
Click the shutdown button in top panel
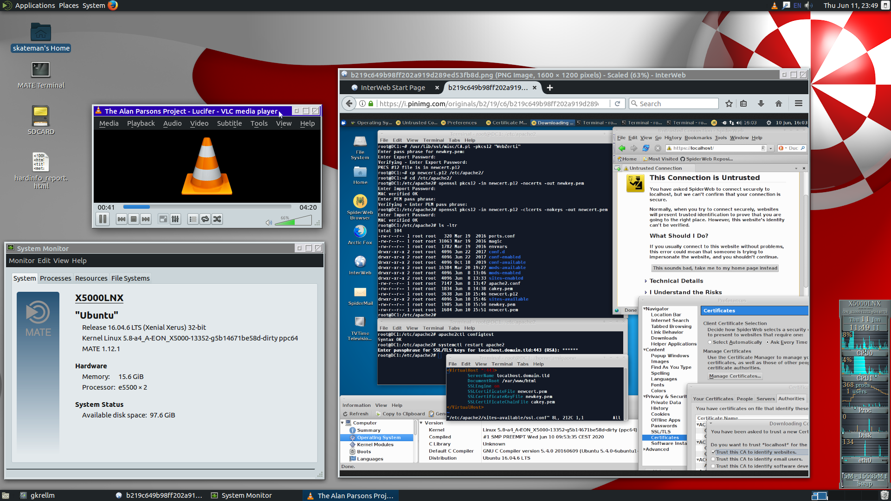point(885,6)
